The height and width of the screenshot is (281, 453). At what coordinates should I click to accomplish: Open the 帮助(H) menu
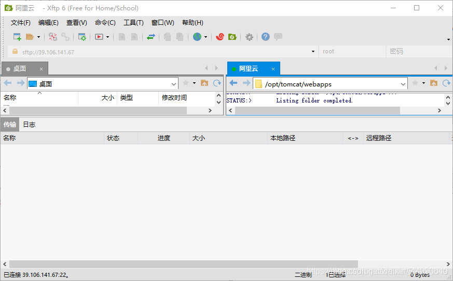coord(193,23)
